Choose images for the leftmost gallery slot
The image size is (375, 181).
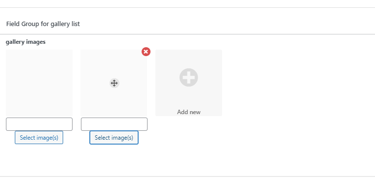click(39, 138)
